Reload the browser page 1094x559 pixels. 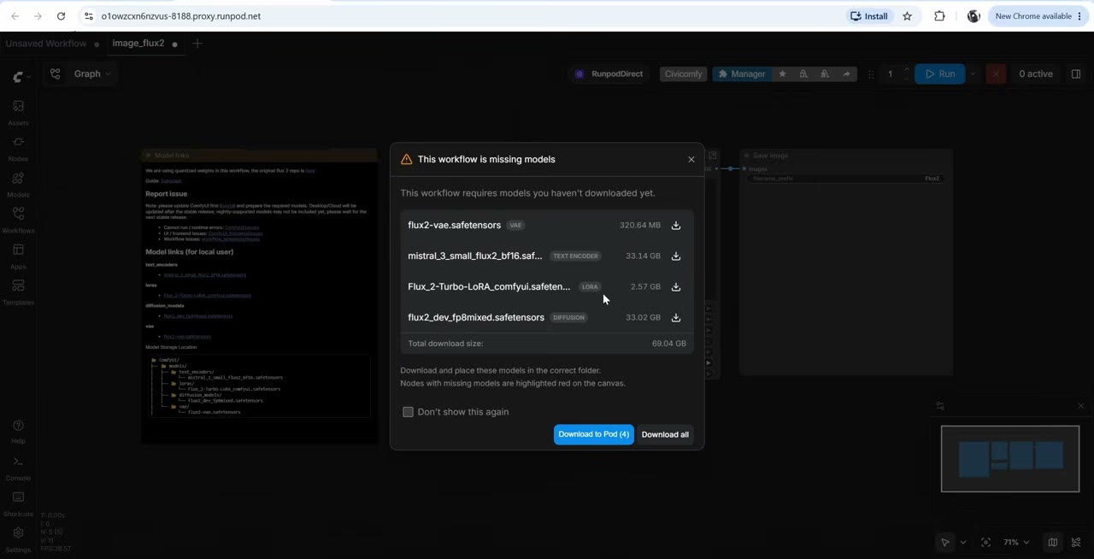click(61, 16)
